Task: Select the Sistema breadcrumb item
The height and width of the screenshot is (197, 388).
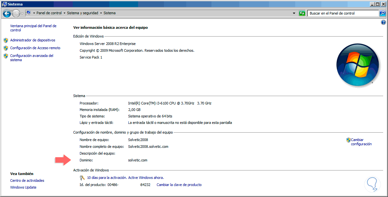Action: pyautogui.click(x=109, y=13)
